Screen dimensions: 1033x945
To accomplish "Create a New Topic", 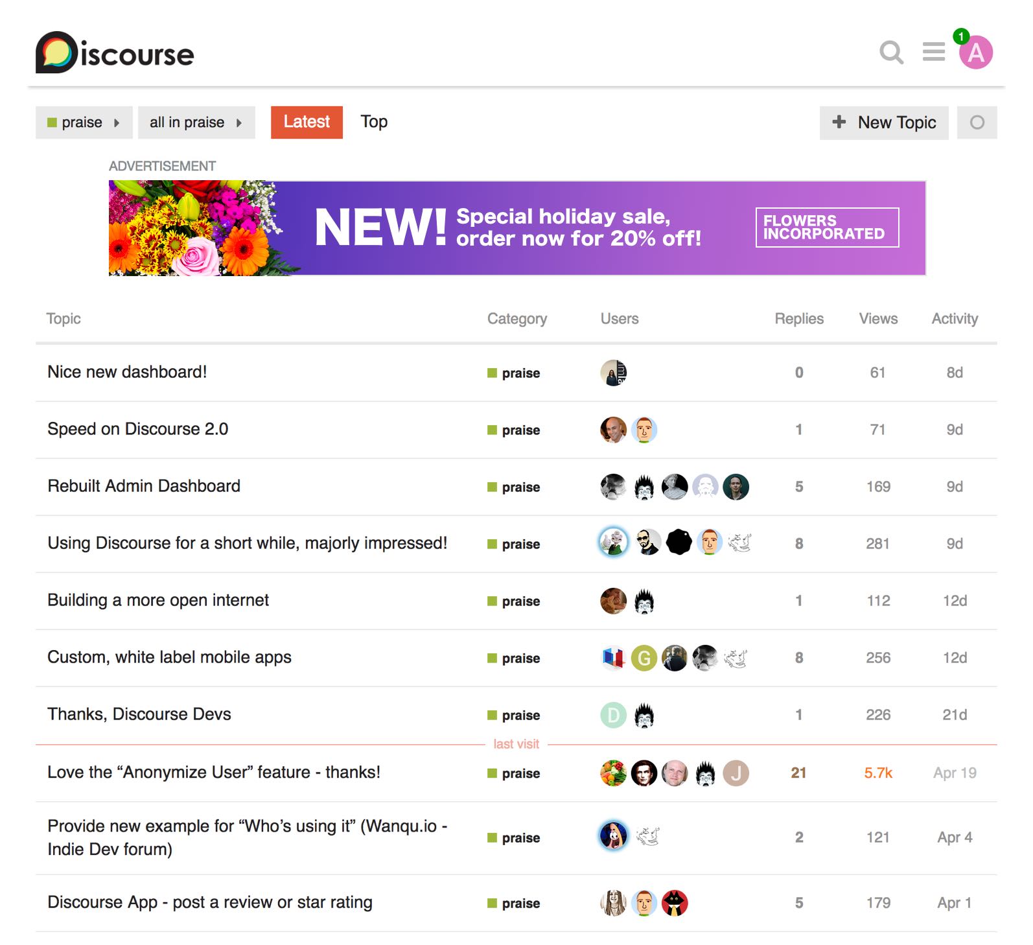I will click(x=883, y=122).
